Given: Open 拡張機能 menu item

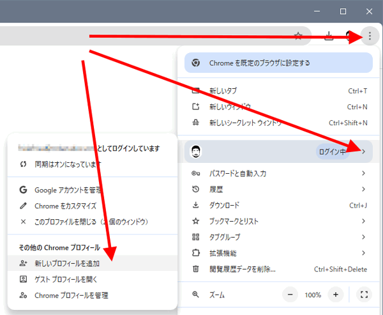Looking at the screenshot, I should (278, 253).
